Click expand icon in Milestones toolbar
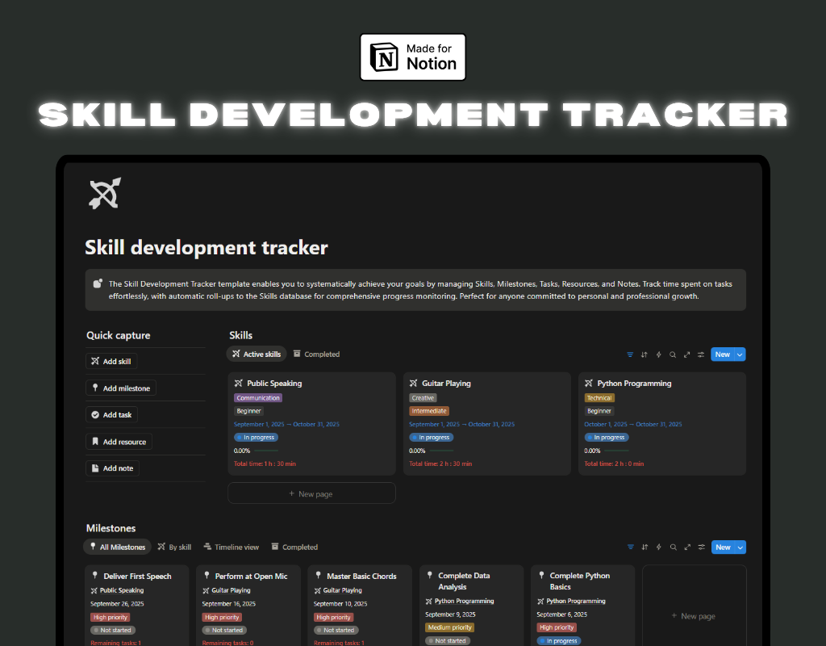826x646 pixels. tap(687, 547)
